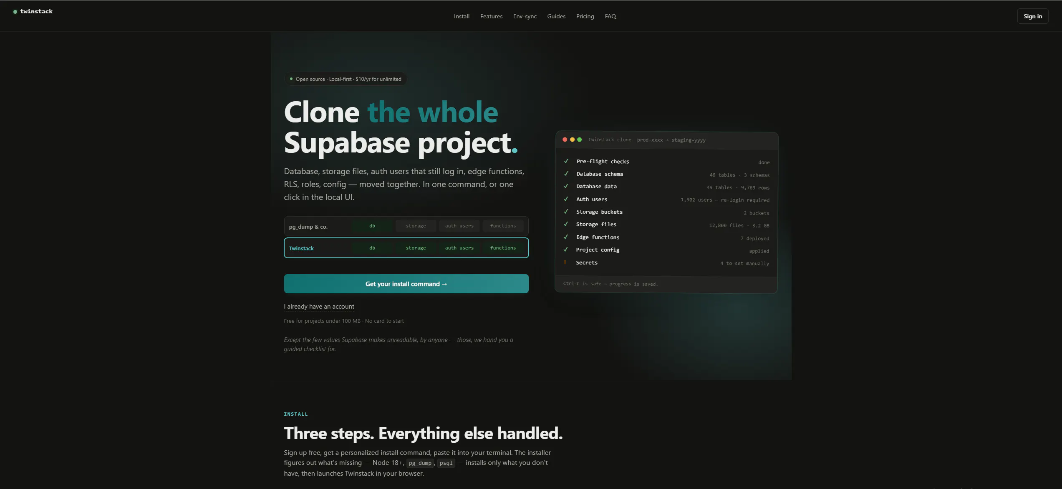Open the Install nav item
Image resolution: width=1062 pixels, height=489 pixels.
(x=462, y=16)
